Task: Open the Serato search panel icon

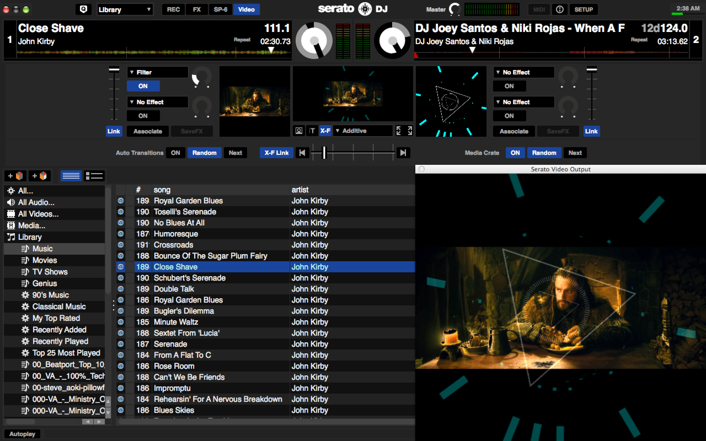Action: pos(84,9)
